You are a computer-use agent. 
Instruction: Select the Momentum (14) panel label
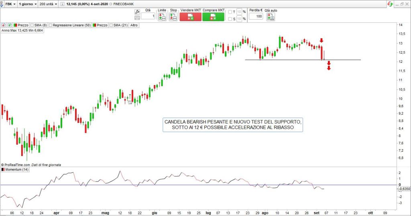[16, 170]
